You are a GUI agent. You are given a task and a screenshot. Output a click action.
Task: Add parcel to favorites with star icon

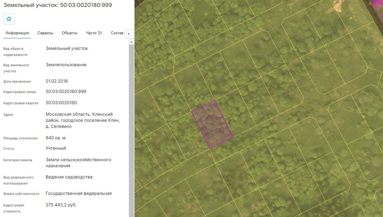click(9, 19)
